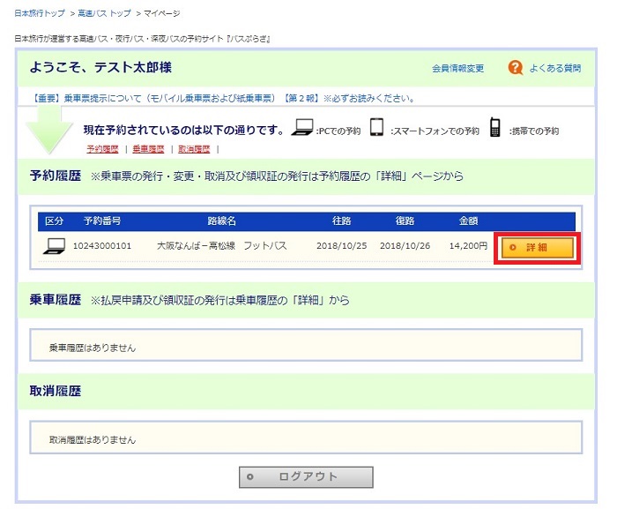Image resolution: width=617 pixels, height=509 pixels.
Task: Click the 金額 column header
Action: pyautogui.click(x=469, y=221)
